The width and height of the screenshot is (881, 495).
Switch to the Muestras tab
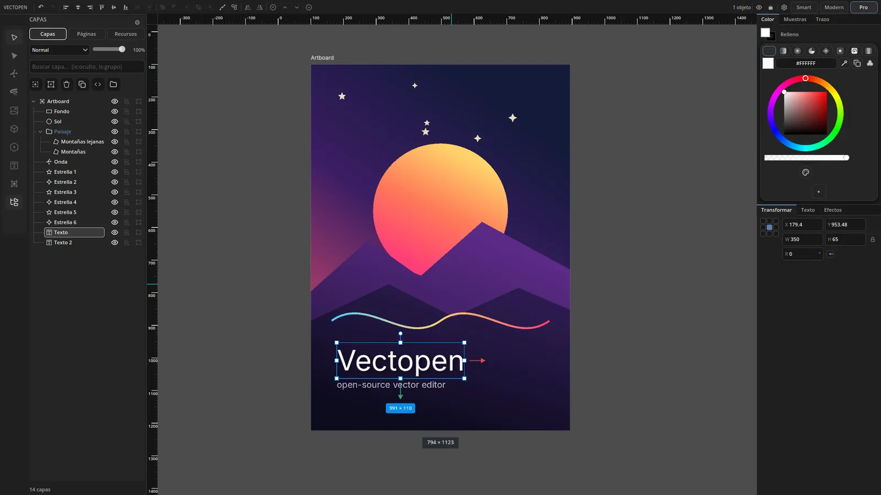tap(795, 19)
